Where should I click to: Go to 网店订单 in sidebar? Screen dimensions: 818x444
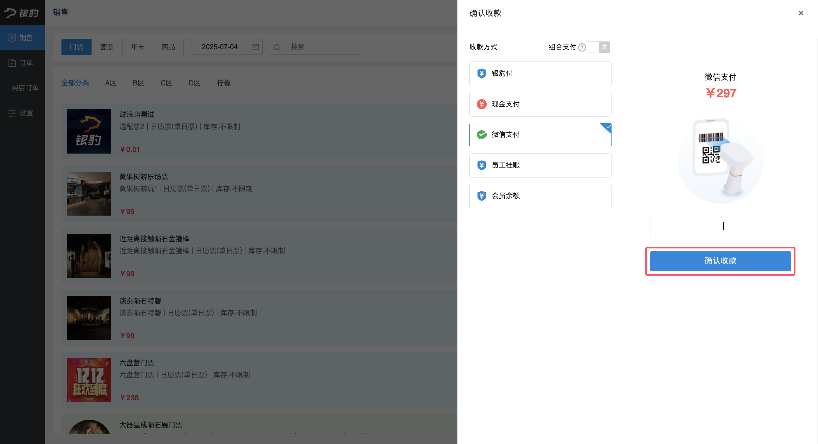[x=25, y=88]
